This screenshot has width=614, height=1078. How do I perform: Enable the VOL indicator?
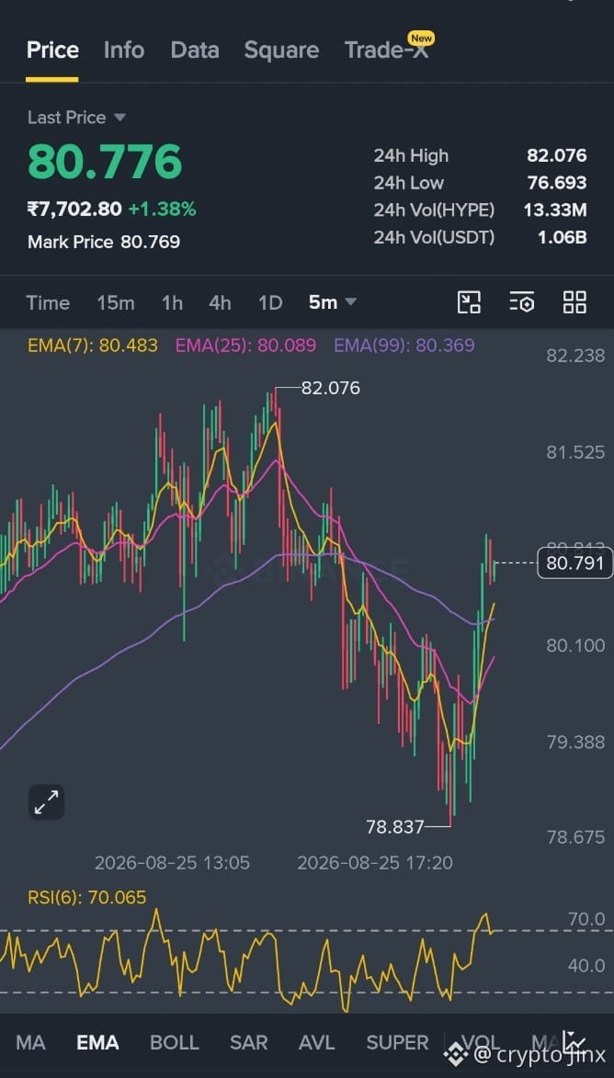[481, 1042]
